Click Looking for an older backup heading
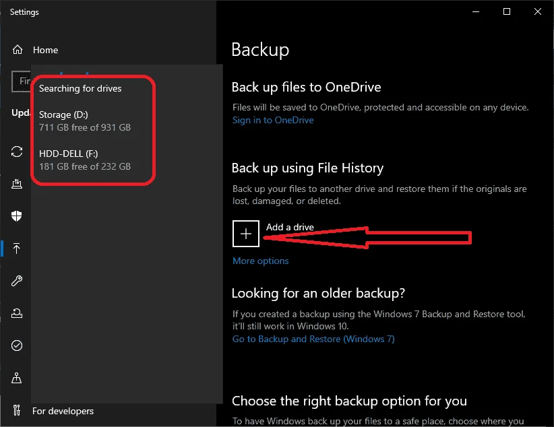This screenshot has width=554, height=427. pos(318,294)
